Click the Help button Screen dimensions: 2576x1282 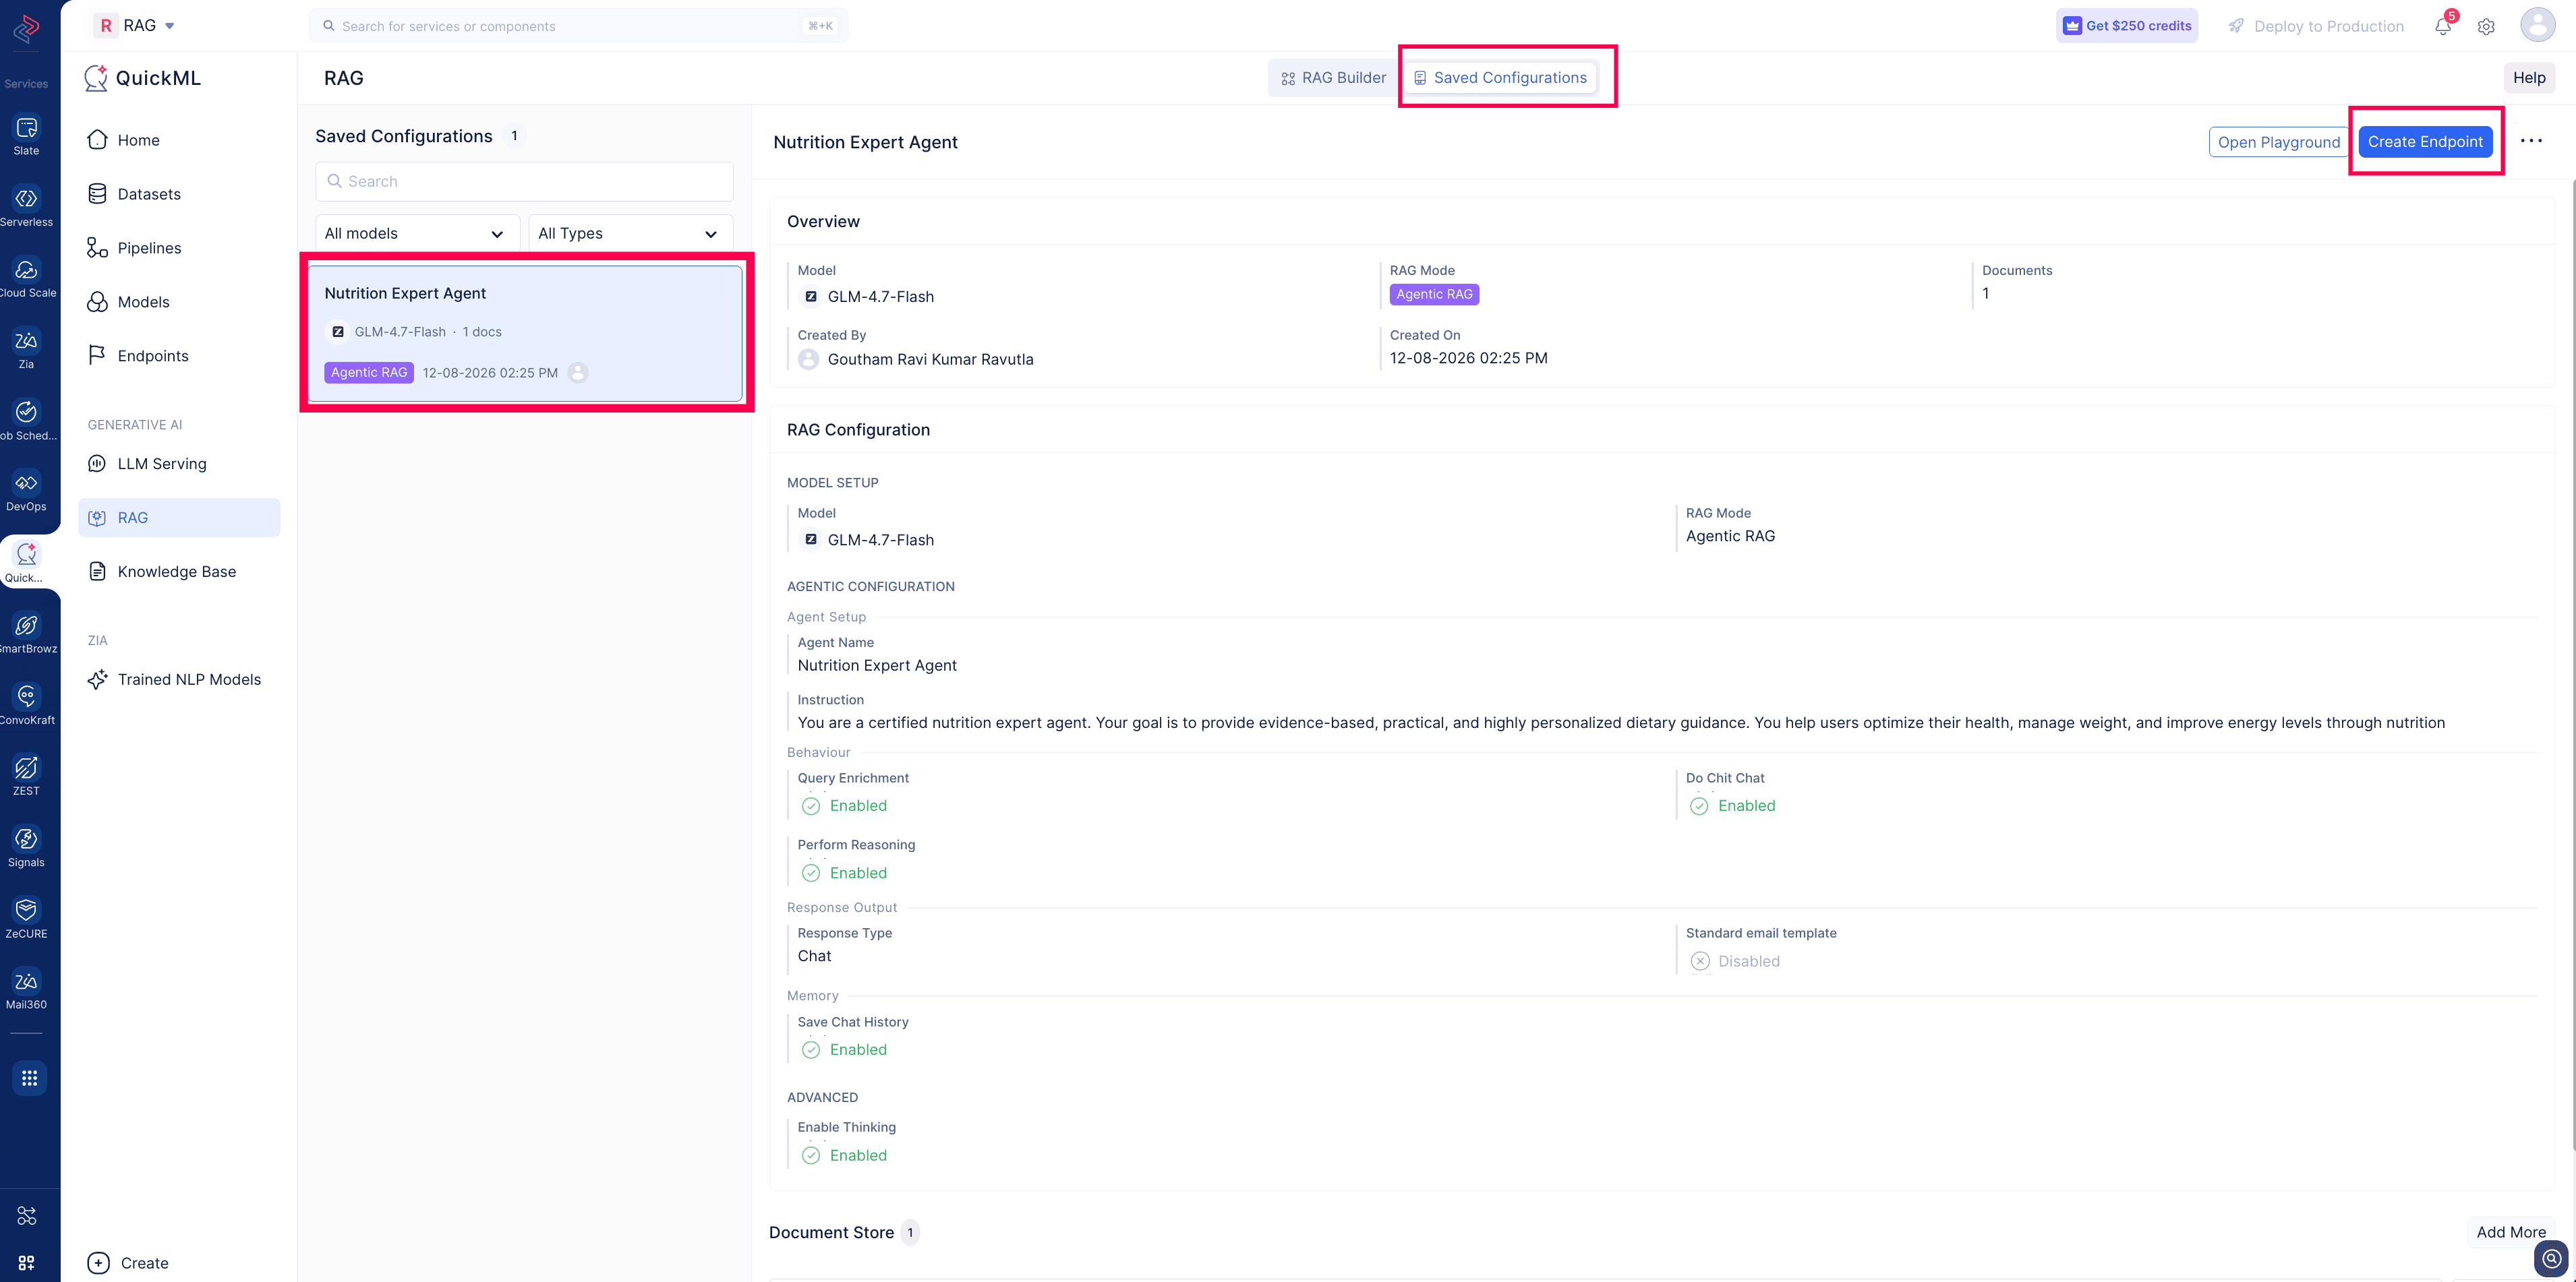pos(2528,78)
